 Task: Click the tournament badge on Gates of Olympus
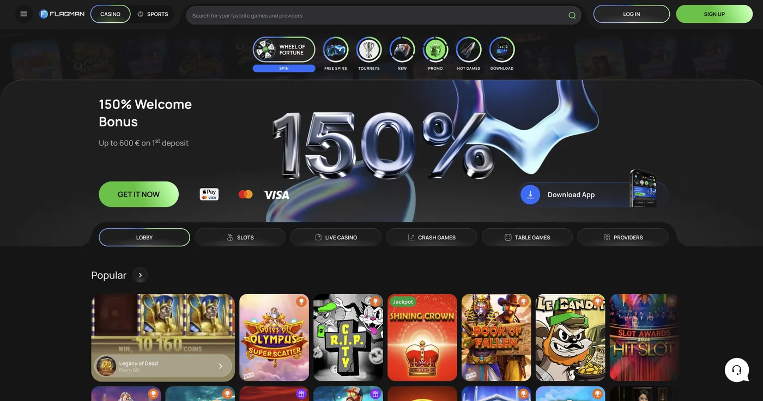coord(301,301)
